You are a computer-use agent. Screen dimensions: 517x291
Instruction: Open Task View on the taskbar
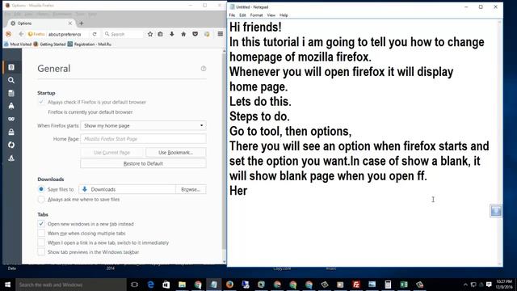pyautogui.click(x=135, y=285)
